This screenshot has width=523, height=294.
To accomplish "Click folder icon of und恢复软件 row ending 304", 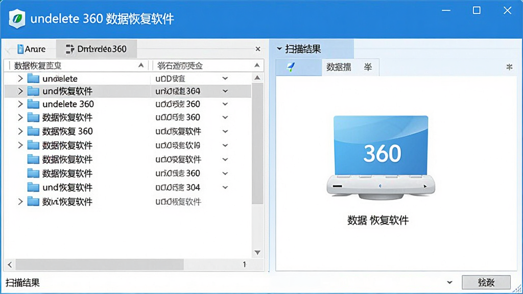I will click(33, 187).
